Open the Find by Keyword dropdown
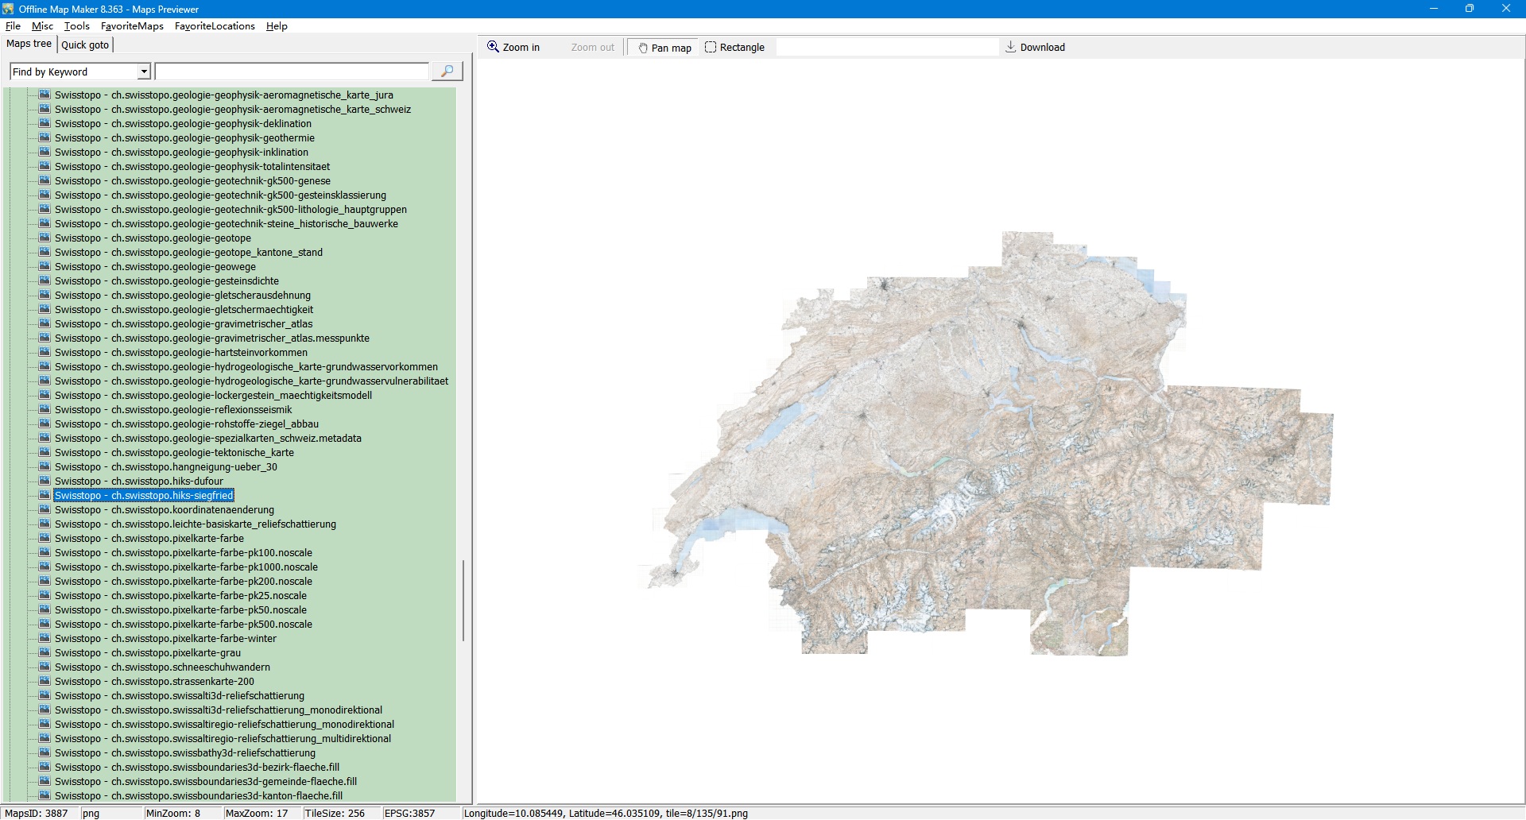The width and height of the screenshot is (1526, 820). click(x=144, y=72)
